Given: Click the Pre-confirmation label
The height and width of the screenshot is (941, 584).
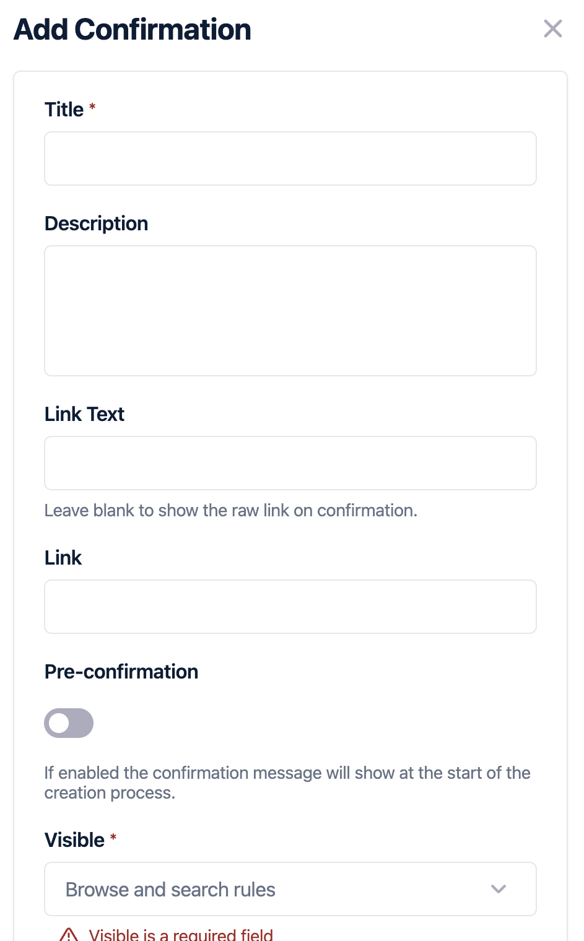Looking at the screenshot, I should pyautogui.click(x=121, y=672).
